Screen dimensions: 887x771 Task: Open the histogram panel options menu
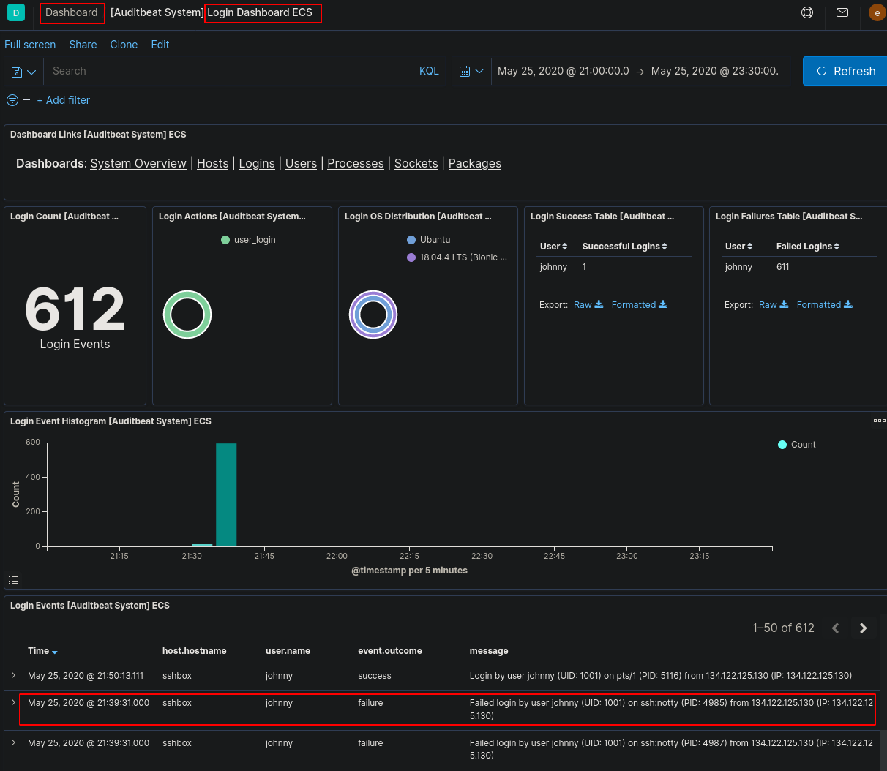tap(879, 421)
